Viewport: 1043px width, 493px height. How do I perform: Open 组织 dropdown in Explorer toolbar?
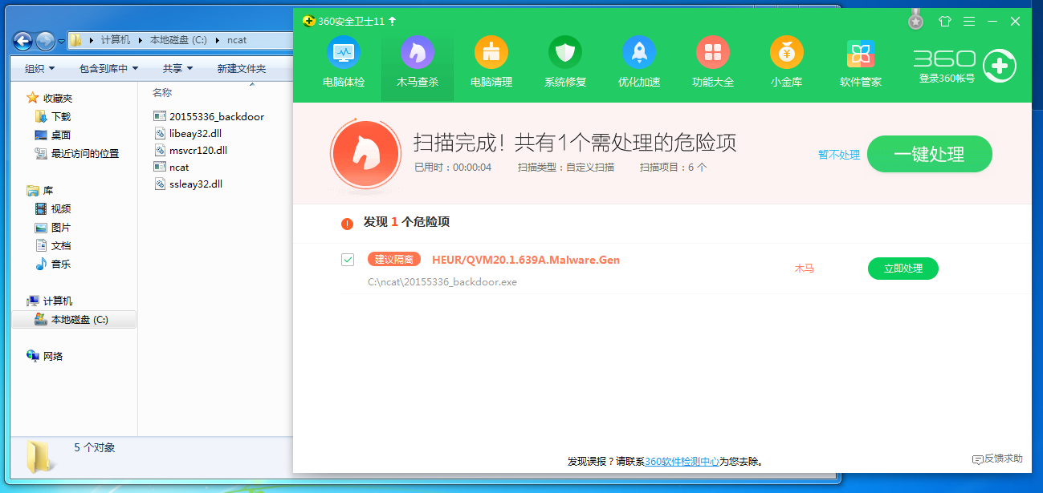39,69
